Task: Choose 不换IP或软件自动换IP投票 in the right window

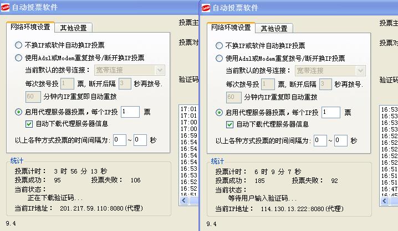Action: (x=220, y=45)
